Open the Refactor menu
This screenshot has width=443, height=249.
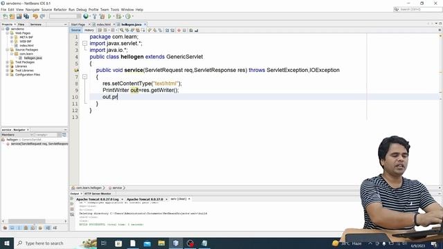tap(60, 10)
